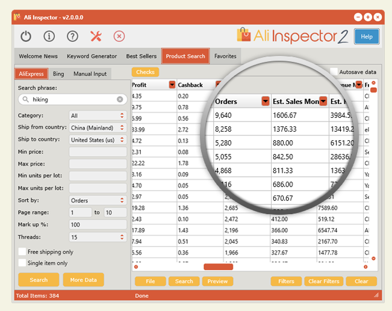The image size is (392, 311).
Task: Open the Ship from country dropdown
Action: (x=98, y=128)
